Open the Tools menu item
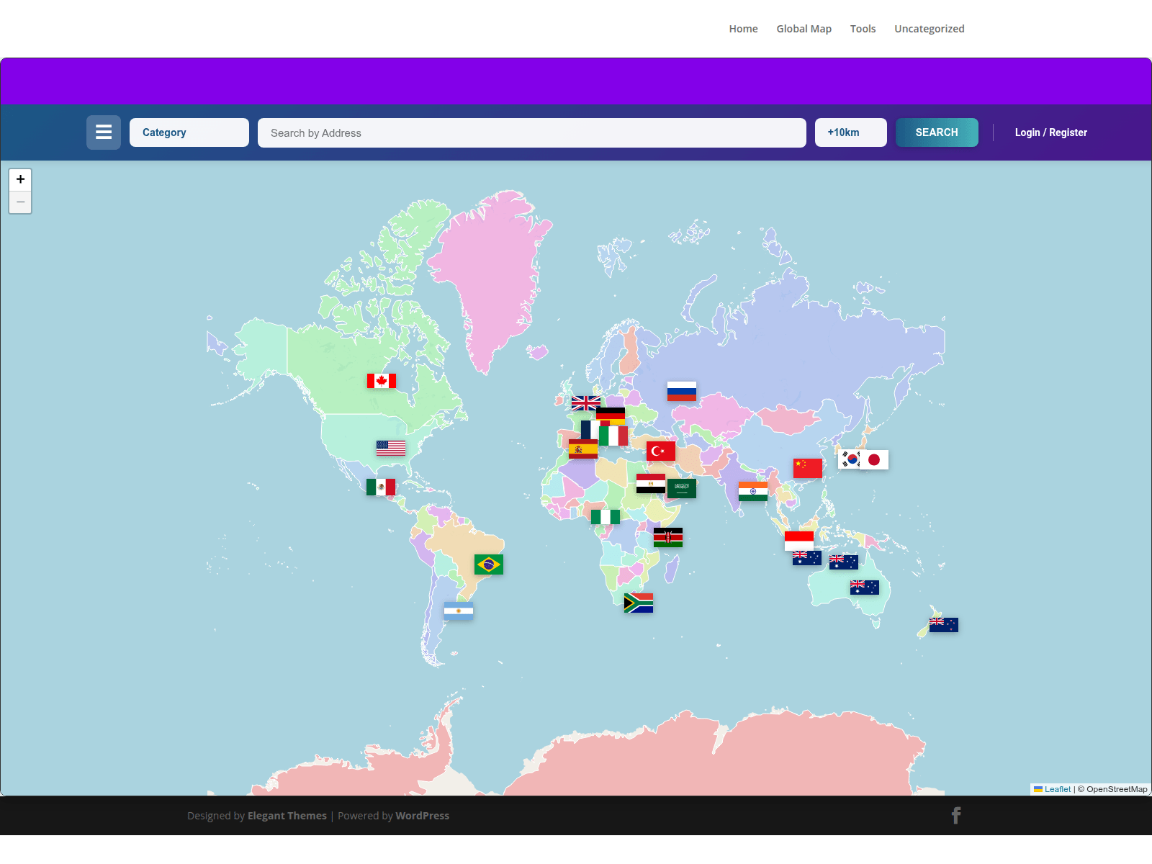This screenshot has width=1152, height=864. pyautogui.click(x=863, y=29)
